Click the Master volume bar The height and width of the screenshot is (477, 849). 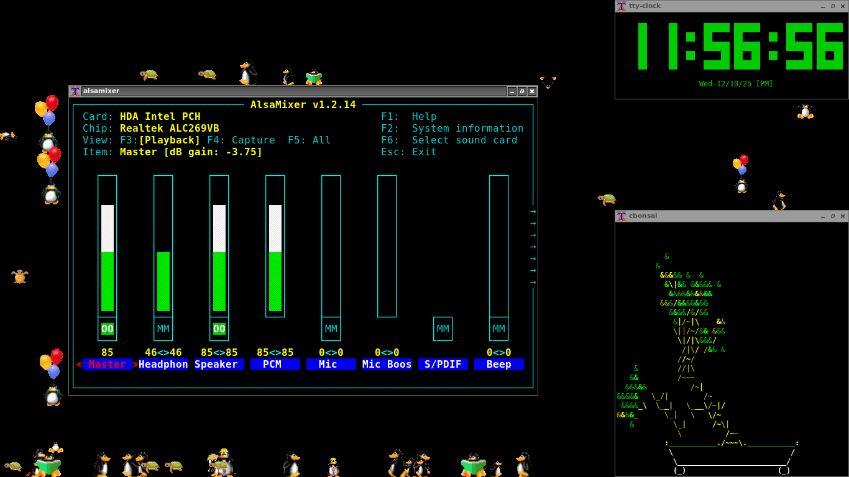pyautogui.click(x=108, y=246)
